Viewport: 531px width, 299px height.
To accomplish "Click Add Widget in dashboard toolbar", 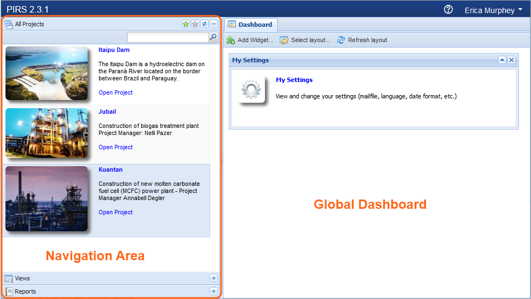I will click(250, 40).
